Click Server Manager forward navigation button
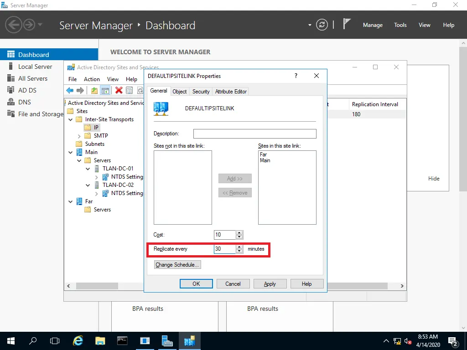 tap(29, 25)
